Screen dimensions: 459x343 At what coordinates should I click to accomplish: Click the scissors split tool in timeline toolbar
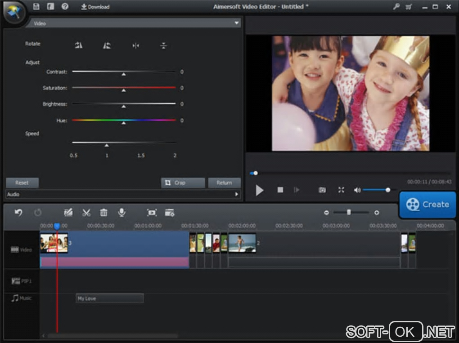86,213
